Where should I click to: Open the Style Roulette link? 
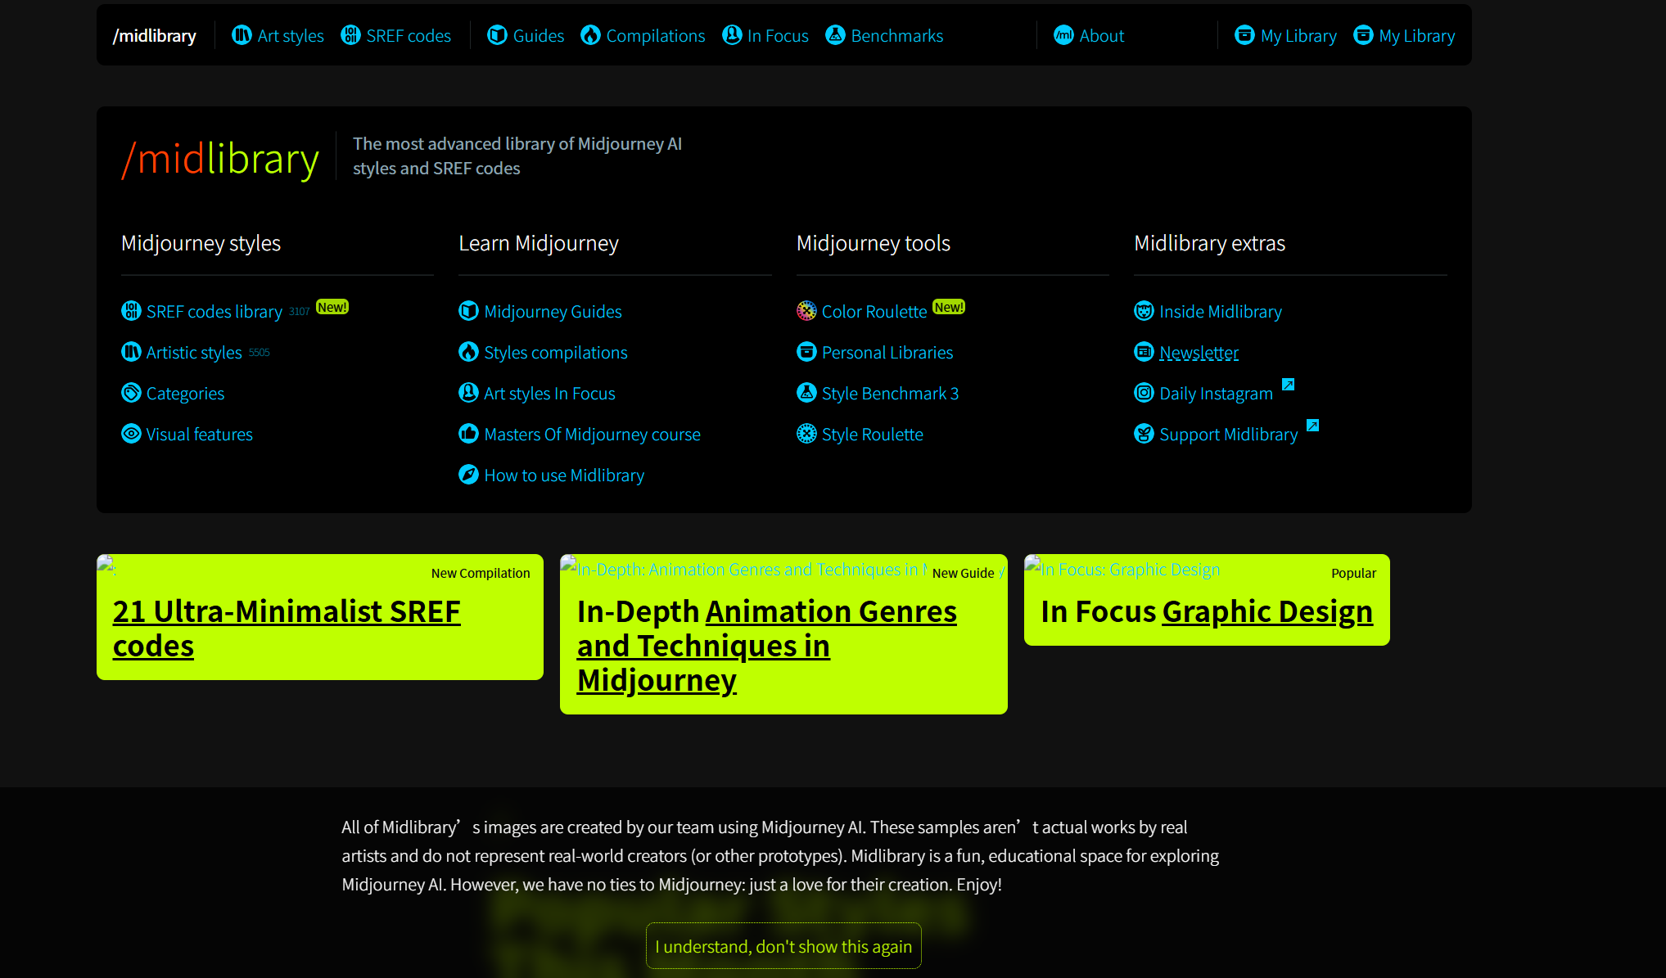pyautogui.click(x=872, y=435)
